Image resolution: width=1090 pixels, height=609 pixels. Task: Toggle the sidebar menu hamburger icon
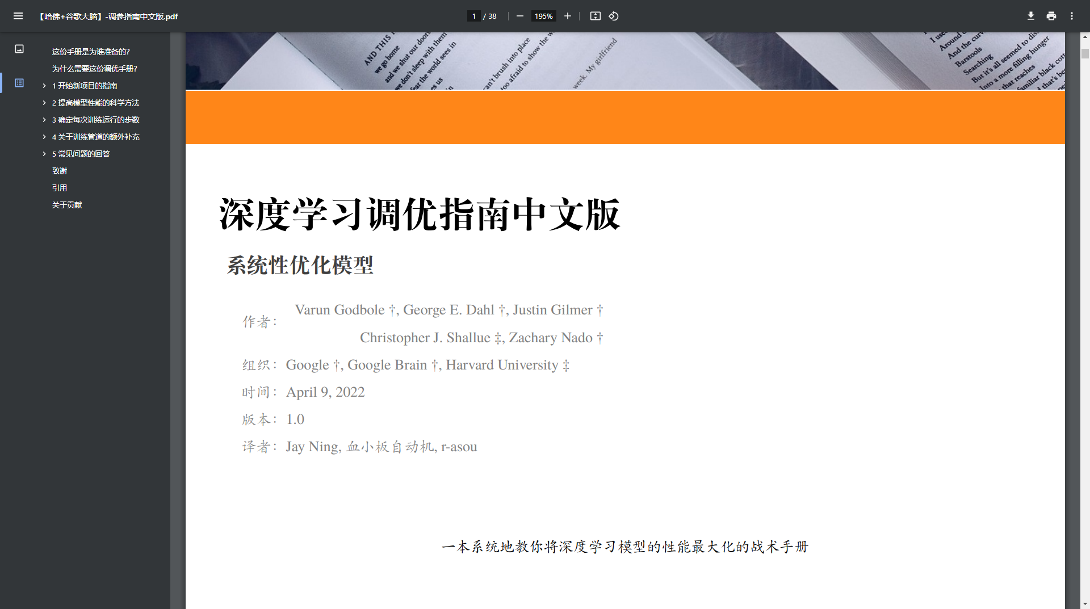[x=18, y=16]
